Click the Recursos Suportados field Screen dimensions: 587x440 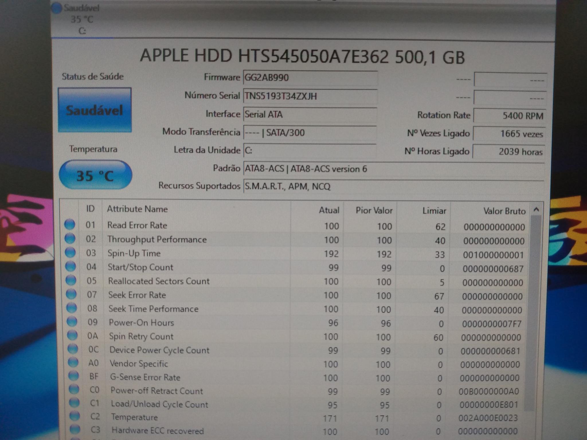point(393,187)
